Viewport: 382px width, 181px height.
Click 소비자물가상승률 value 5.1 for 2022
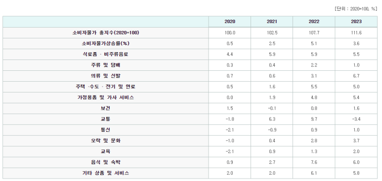pyautogui.click(x=314, y=44)
